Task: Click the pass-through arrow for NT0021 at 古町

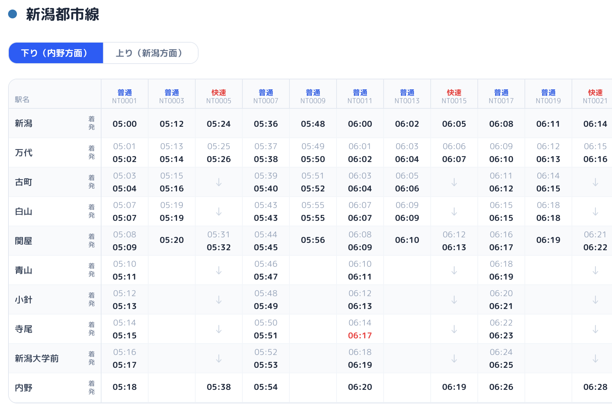Action: [x=595, y=182]
